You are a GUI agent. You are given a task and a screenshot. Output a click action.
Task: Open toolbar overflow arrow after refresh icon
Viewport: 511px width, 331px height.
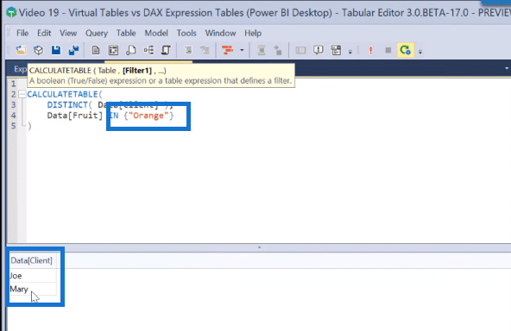420,52
